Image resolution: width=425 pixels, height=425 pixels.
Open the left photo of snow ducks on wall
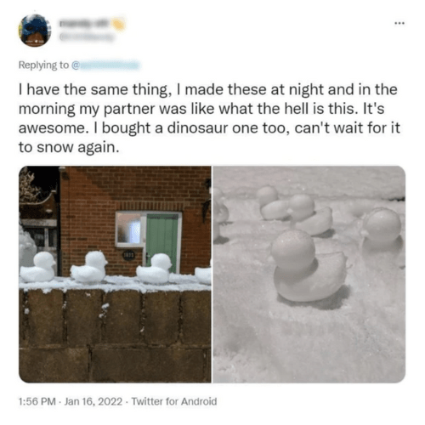115,275
